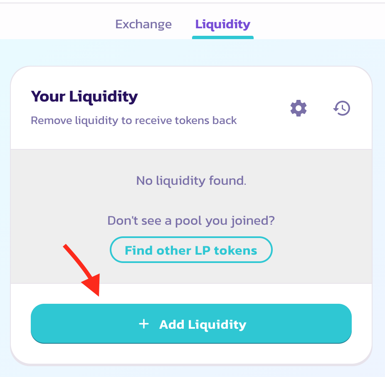Click the "Add Liquidity" label text
The width and height of the screenshot is (385, 377).
point(203,325)
